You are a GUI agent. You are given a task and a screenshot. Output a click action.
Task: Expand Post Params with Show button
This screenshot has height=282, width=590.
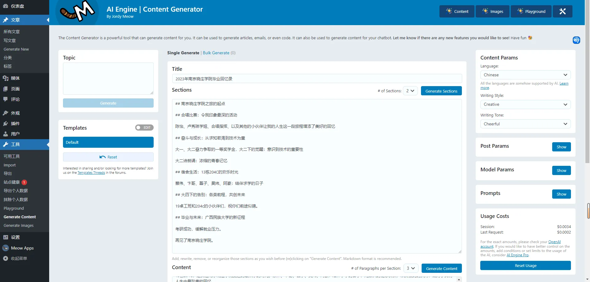(561, 147)
